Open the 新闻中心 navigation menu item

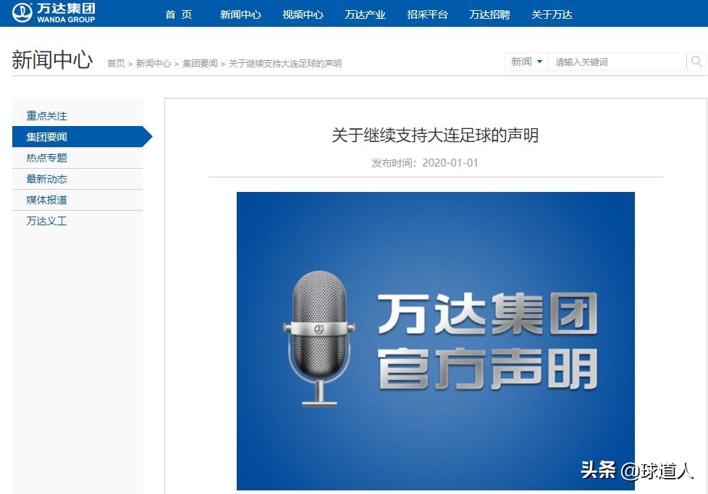240,14
